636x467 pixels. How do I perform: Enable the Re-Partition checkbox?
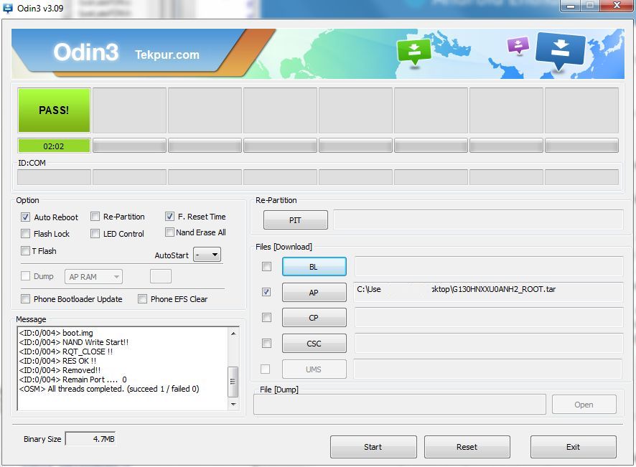[x=95, y=217]
